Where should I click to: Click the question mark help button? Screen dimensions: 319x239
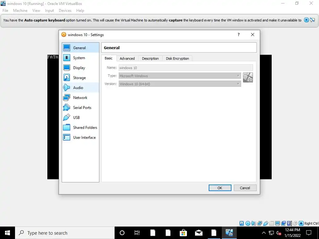[239, 35]
